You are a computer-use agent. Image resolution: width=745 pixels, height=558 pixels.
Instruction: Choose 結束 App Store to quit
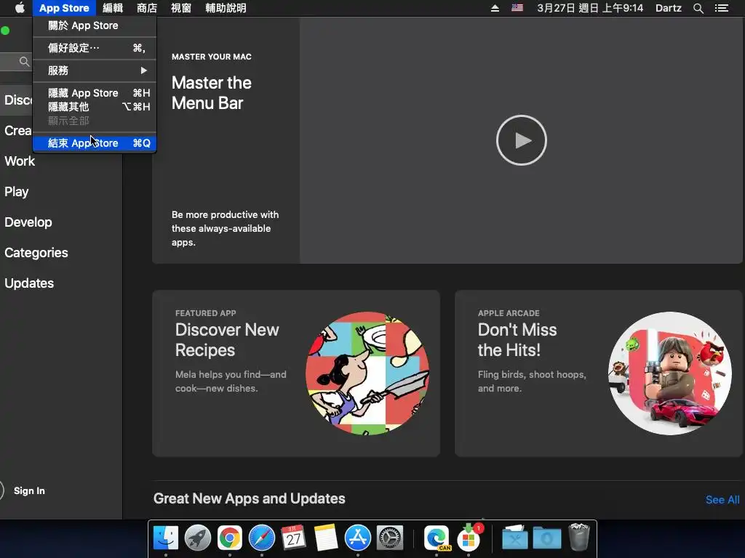pyautogui.click(x=95, y=143)
